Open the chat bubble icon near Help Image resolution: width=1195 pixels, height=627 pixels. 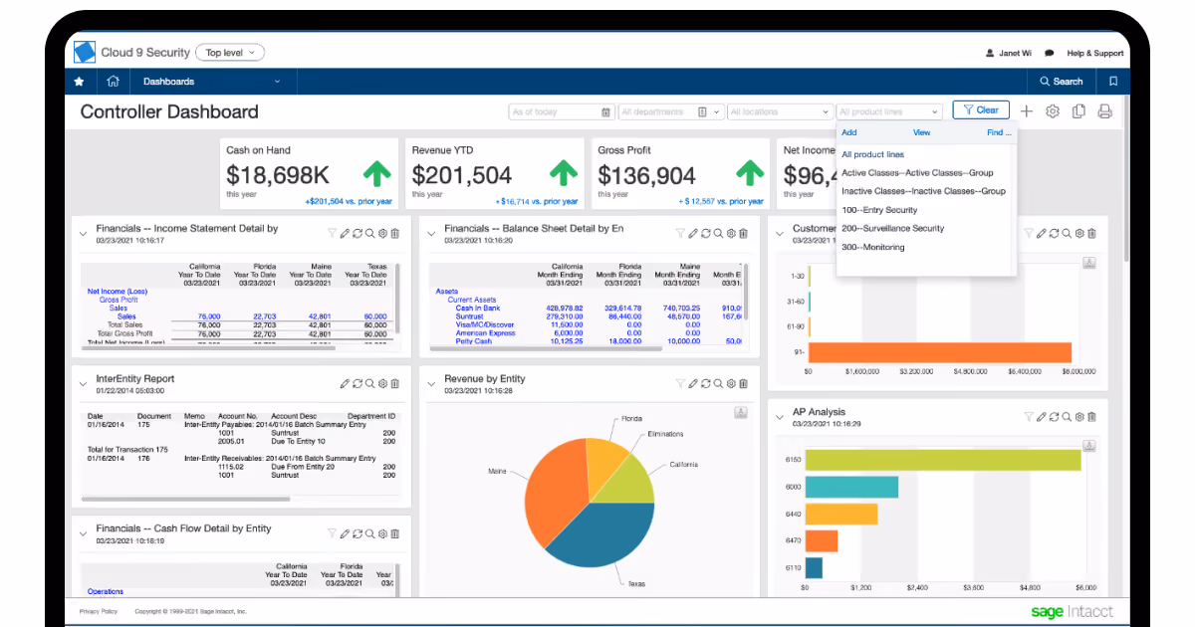1050,53
